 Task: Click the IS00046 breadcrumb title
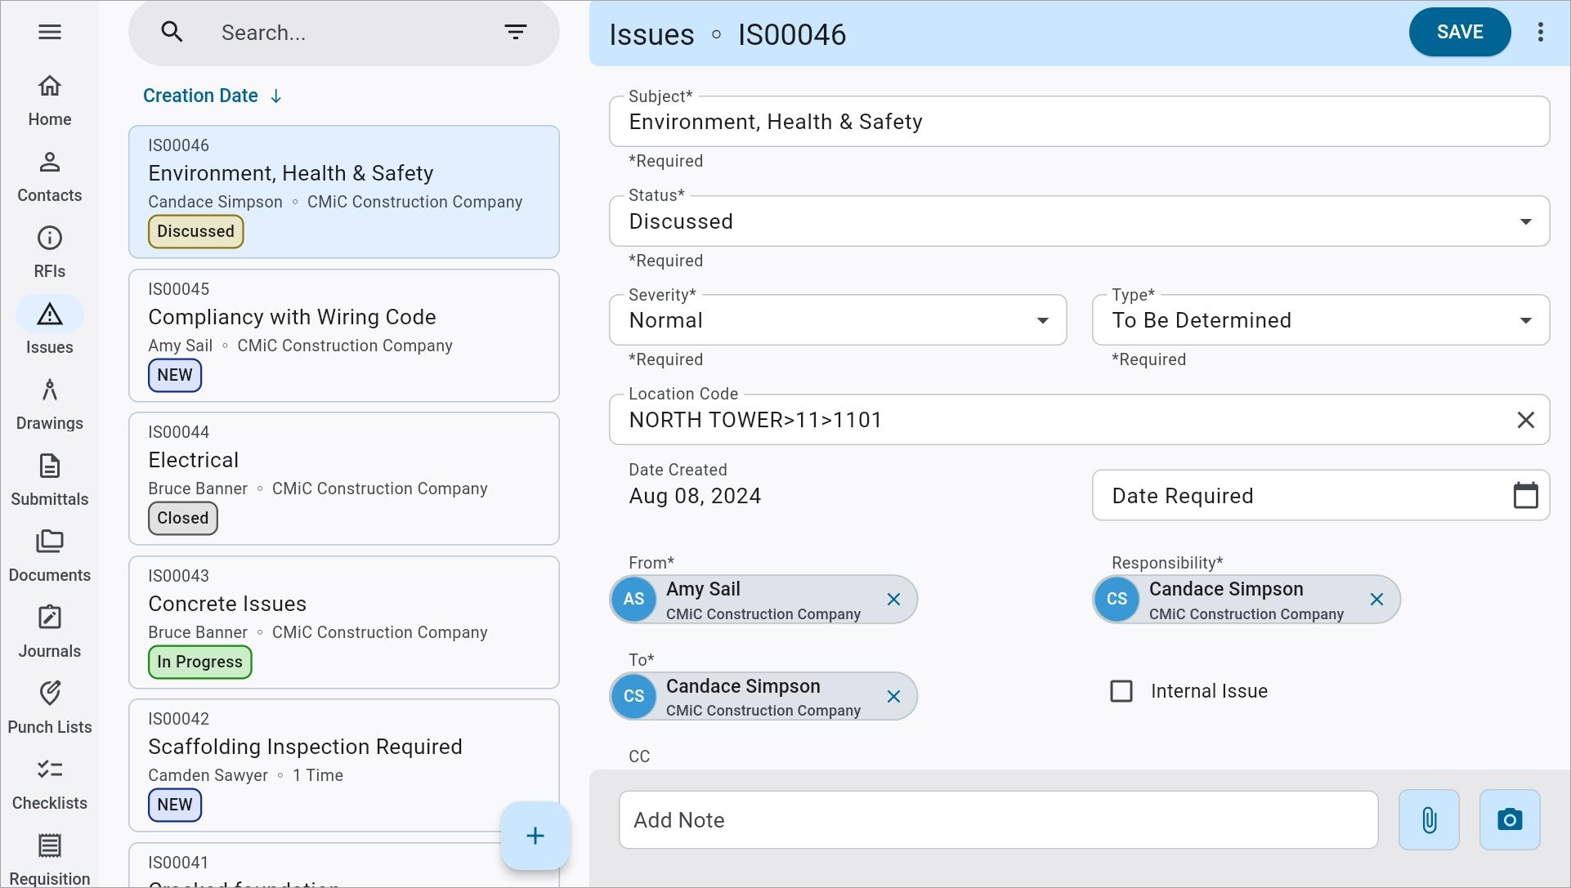(792, 34)
